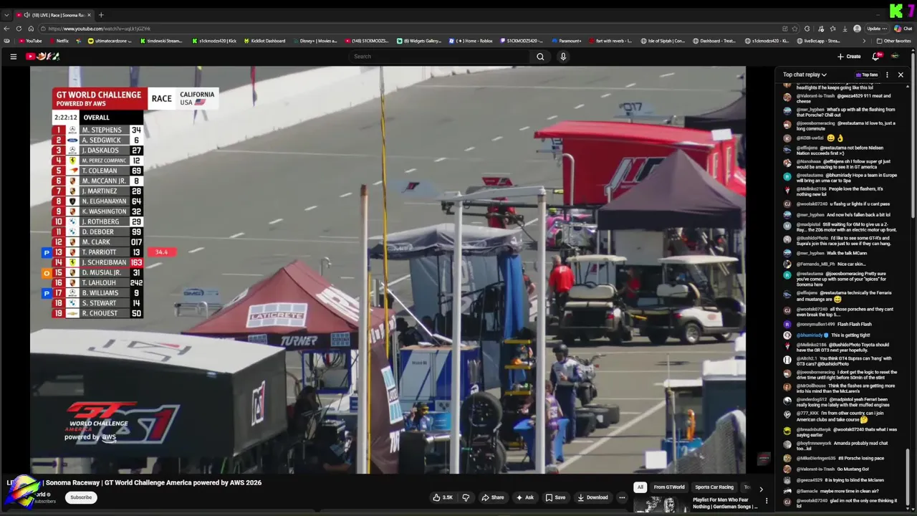
Task: Open the Ask AI button
Action: tap(524, 497)
